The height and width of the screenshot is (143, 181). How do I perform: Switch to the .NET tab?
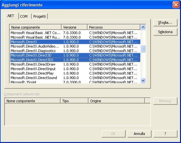pyautogui.click(x=11, y=16)
